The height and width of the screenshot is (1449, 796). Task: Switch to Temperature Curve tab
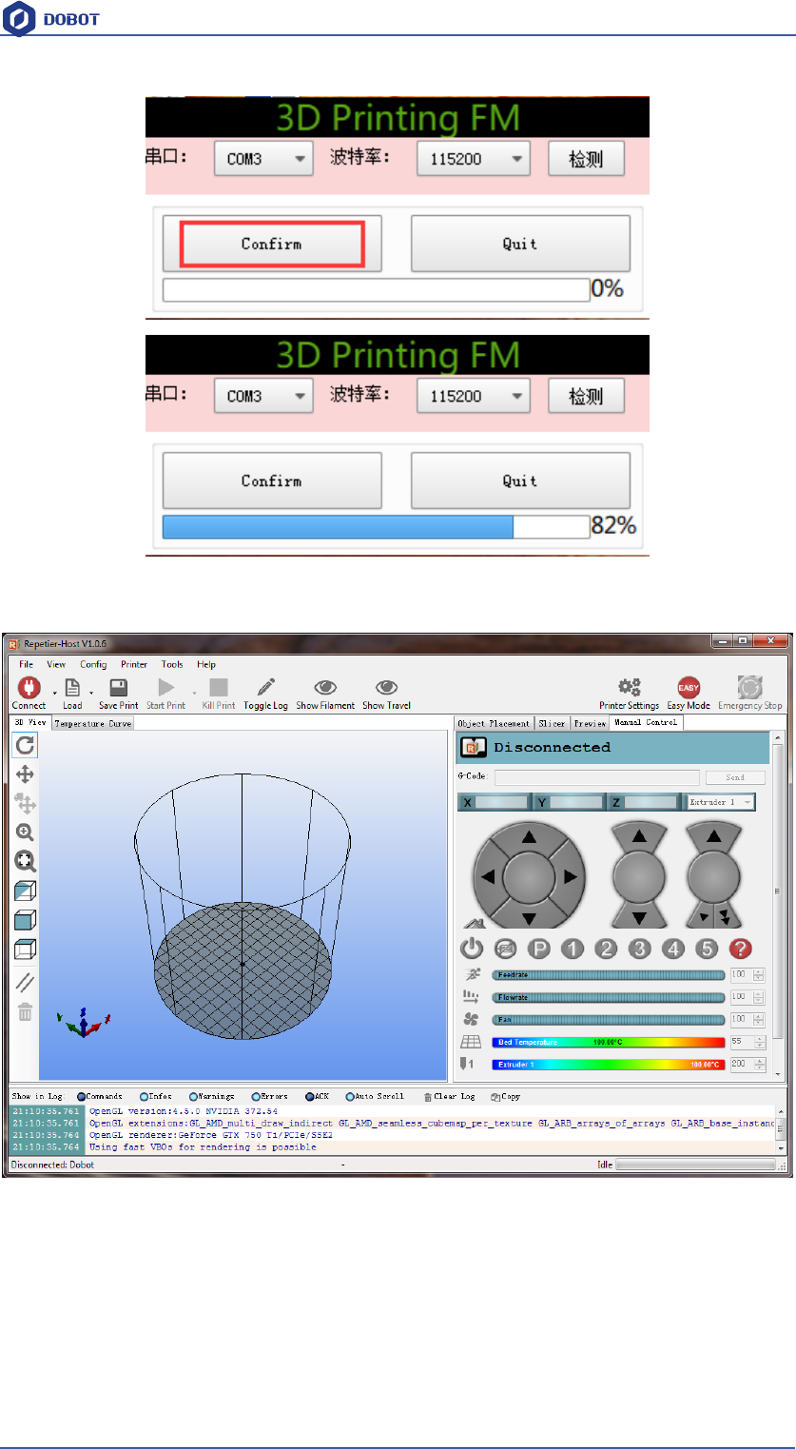tap(93, 723)
